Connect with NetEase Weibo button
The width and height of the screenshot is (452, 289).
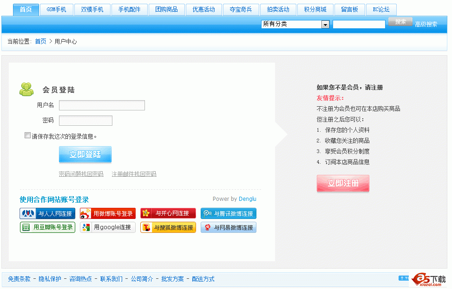pos(228,227)
